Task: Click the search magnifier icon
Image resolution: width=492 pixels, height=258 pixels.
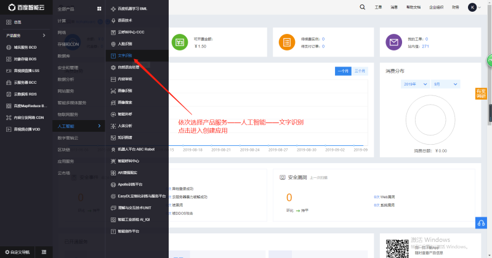Action: click(x=363, y=7)
